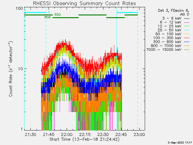
Task: Click the x-axis tick label '22:15'
Action: pyautogui.click(x=85, y=134)
